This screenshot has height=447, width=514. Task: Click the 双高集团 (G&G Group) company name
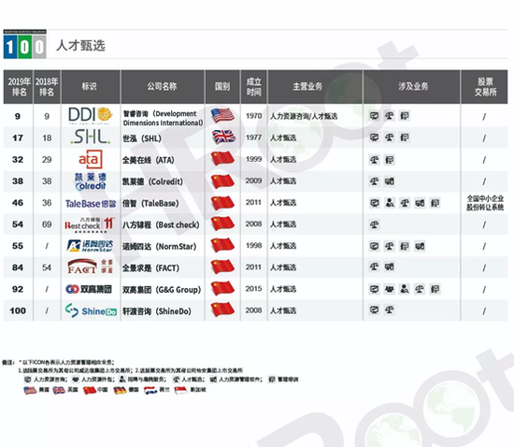162,290
